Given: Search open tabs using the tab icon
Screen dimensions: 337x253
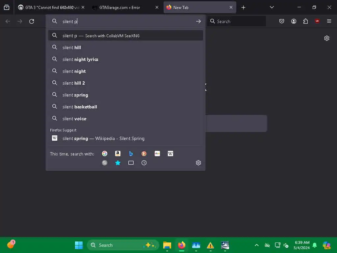Looking at the screenshot, I should coord(131,163).
